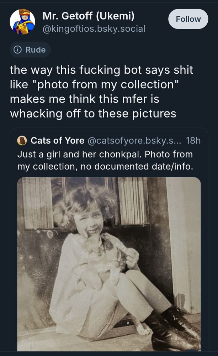Viewport: 218px width, 356px height.
Task: Open Mr. Getoff's profile avatar
Action: click(22, 22)
